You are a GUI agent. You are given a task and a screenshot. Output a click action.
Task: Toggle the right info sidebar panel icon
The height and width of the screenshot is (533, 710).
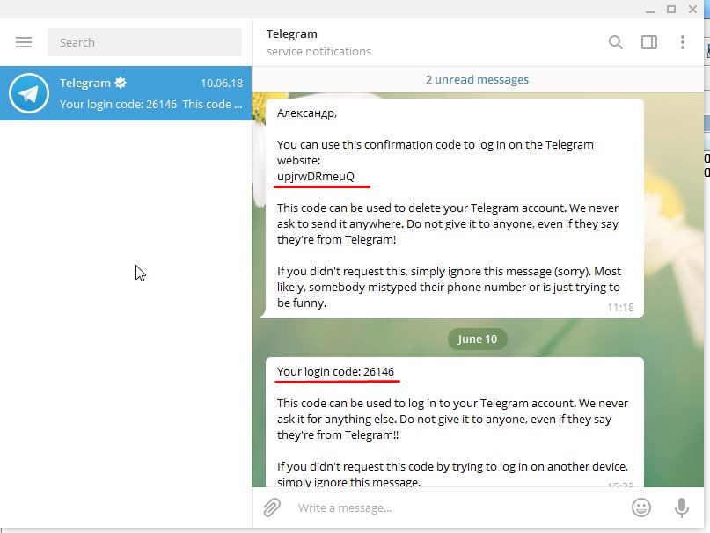[x=649, y=42]
